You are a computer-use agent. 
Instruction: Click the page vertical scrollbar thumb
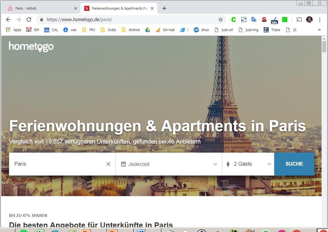point(324,46)
